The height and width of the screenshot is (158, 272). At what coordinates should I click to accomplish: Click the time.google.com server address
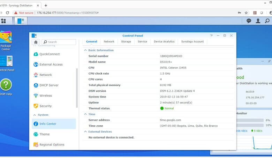coord(170,120)
